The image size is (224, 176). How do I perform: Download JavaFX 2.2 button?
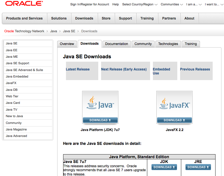[174, 120]
